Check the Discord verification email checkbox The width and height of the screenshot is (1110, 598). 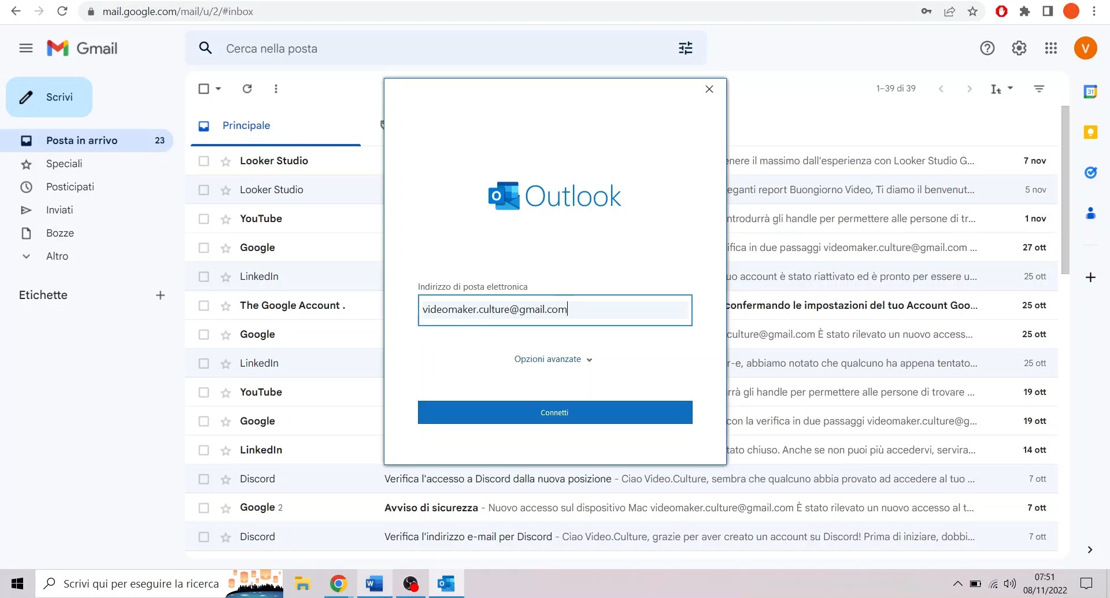[x=204, y=537]
